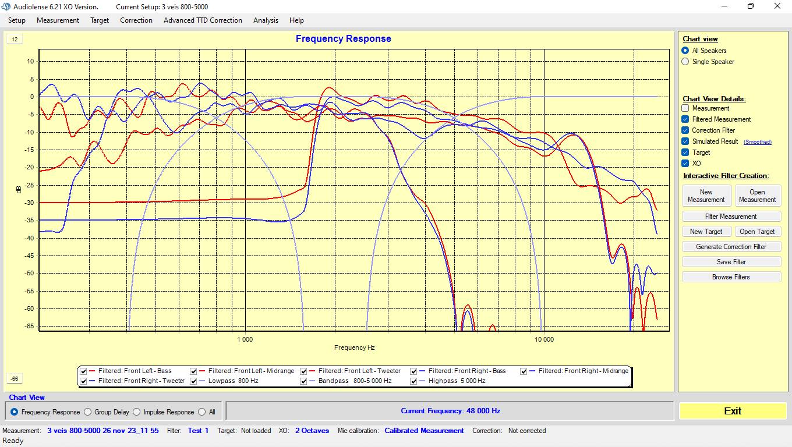The image size is (792, 447).
Task: Click the lower dB limit box showing -66
Action: tap(15, 379)
